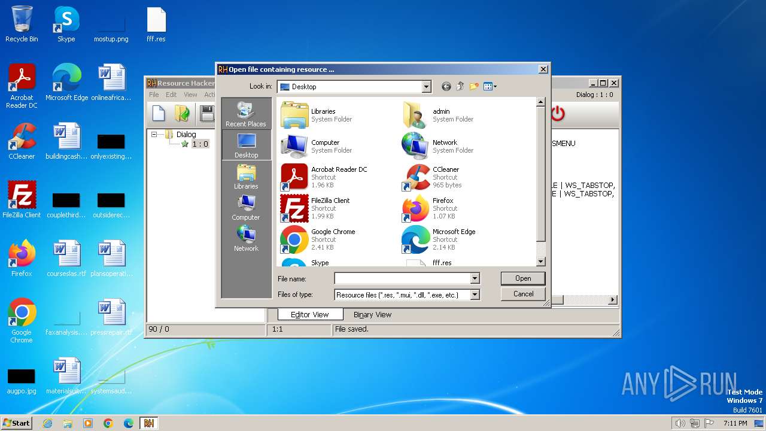The image size is (766, 431).
Task: Click Save icon in Resource Hacker toolbar
Action: (x=207, y=113)
